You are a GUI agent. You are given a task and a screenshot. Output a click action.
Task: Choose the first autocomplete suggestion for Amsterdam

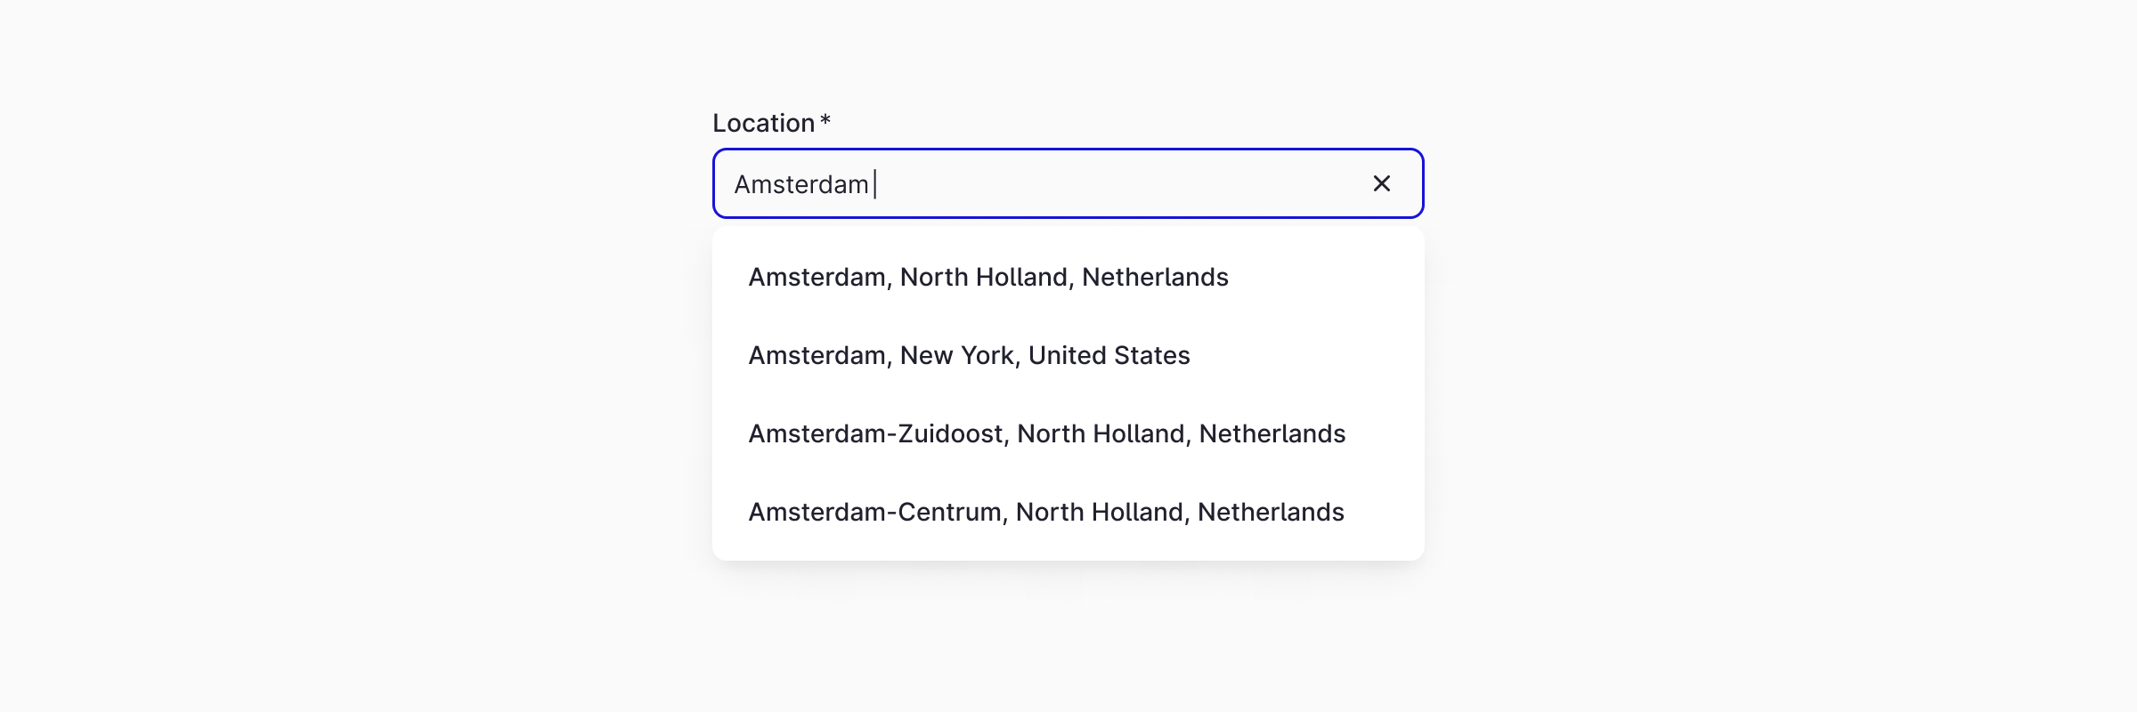988,278
